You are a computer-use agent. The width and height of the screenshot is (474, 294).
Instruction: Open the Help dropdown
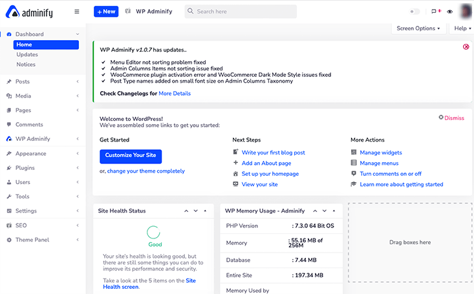[462, 28]
